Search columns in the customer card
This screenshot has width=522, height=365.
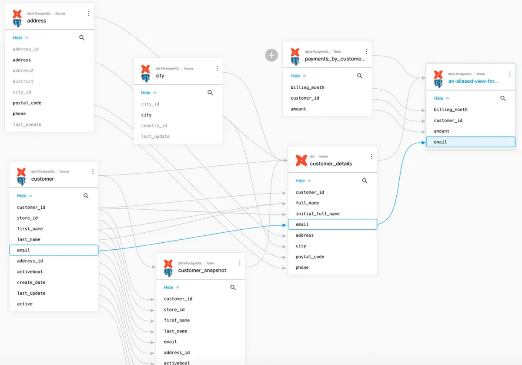(86, 196)
